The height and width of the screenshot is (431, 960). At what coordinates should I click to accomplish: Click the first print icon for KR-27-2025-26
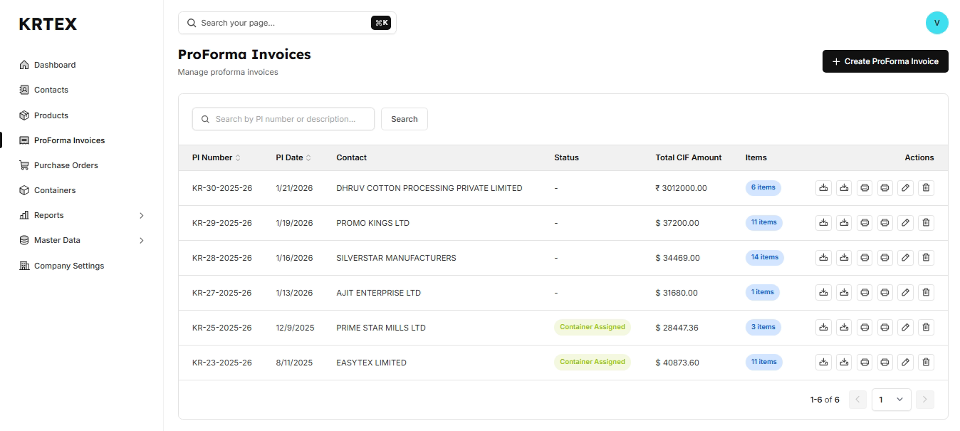(865, 293)
